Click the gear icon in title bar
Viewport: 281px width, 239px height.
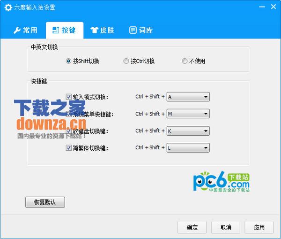(x=8, y=8)
